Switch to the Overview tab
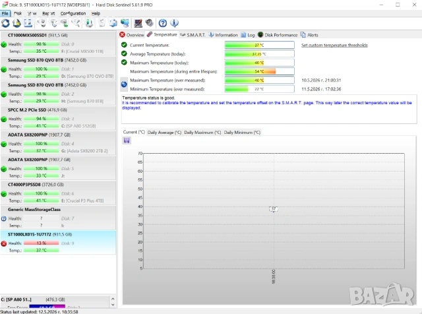The height and width of the screenshot is (314, 422). tap(132, 35)
